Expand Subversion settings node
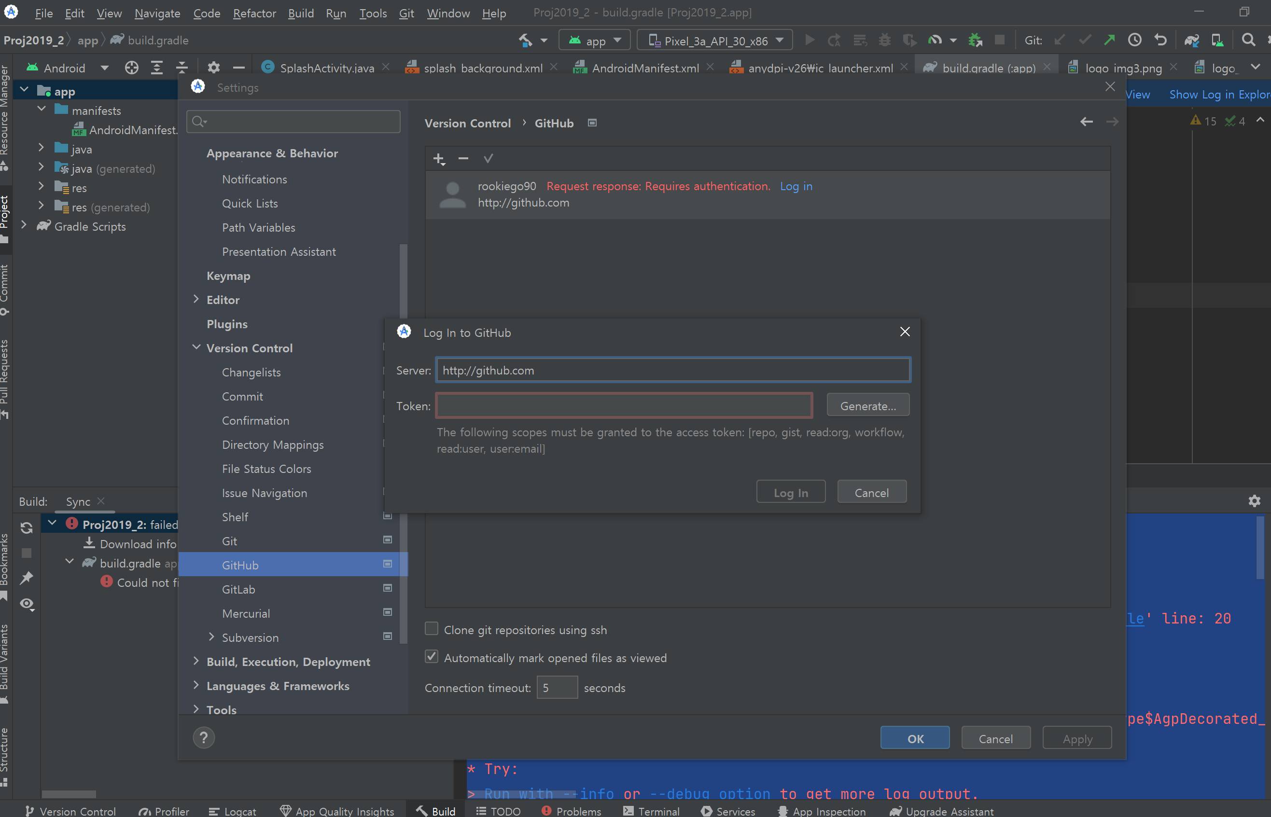Image resolution: width=1271 pixels, height=817 pixels. click(212, 637)
